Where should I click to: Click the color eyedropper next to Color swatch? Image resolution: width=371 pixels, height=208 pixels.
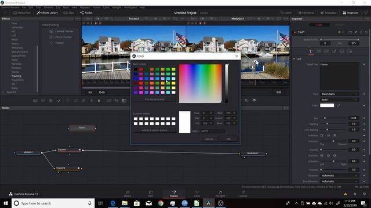pyautogui.click(x=339, y=105)
